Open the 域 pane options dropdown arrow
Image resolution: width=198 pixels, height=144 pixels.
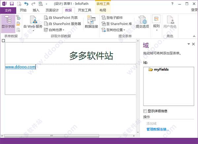pos(189,44)
